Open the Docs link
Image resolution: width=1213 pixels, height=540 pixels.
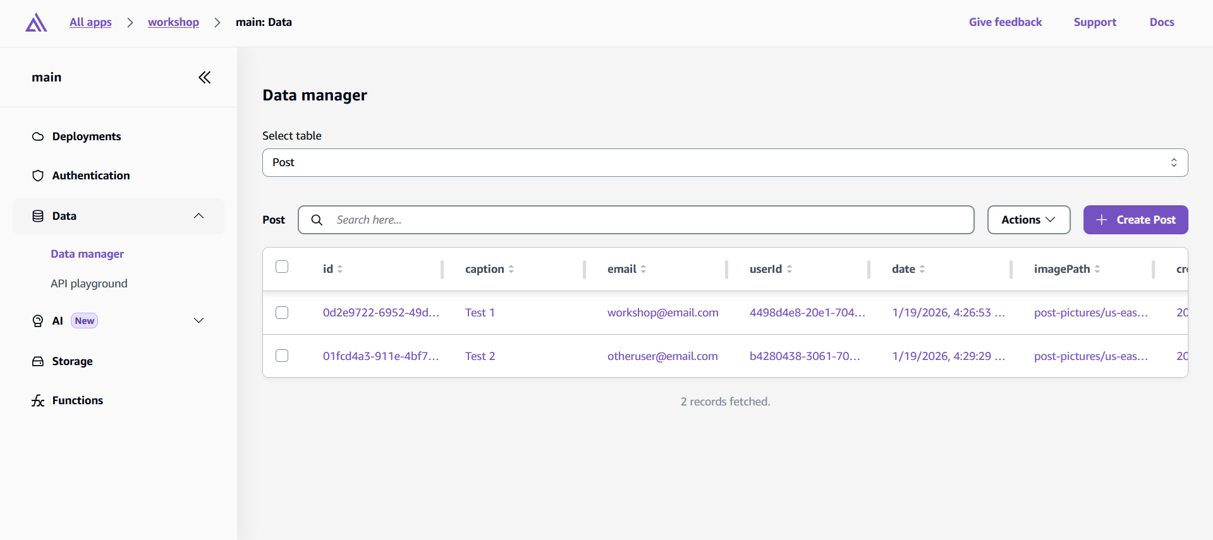pyautogui.click(x=1162, y=22)
